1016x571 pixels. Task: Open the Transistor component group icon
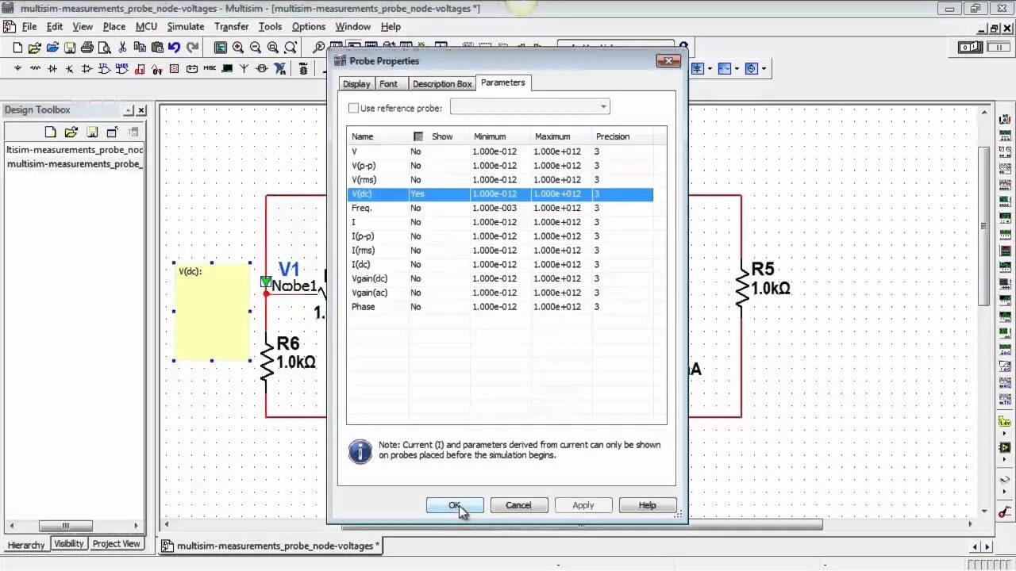[x=69, y=68]
